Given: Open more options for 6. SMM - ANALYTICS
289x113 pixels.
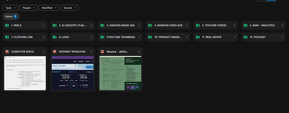Looking at the screenshot, I should (282, 25).
